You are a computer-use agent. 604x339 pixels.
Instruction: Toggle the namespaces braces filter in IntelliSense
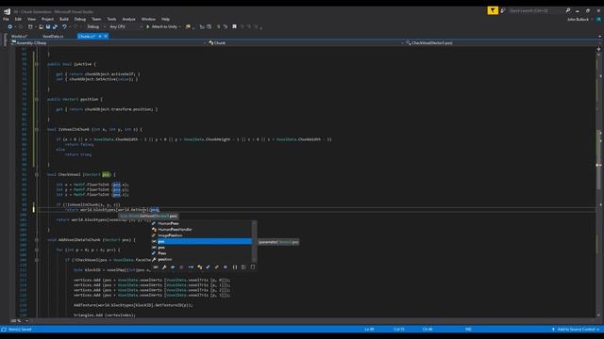point(235,266)
